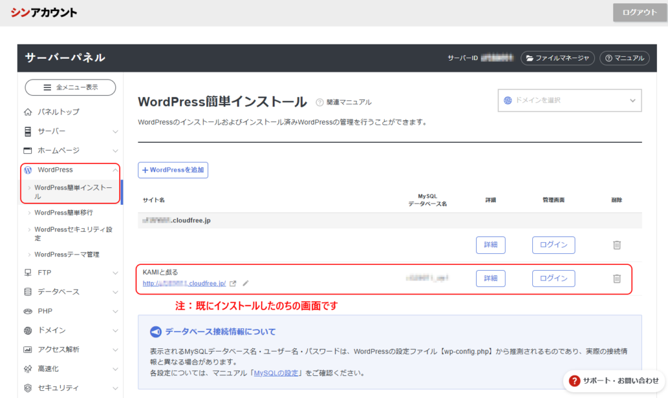
Task: Click the MySQL データベース名 column header
Action: click(427, 200)
